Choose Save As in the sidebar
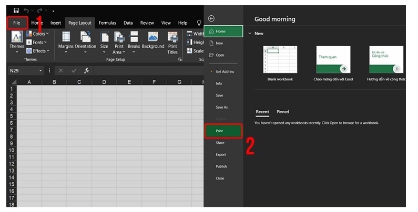The height and width of the screenshot is (212, 418). tap(222, 107)
